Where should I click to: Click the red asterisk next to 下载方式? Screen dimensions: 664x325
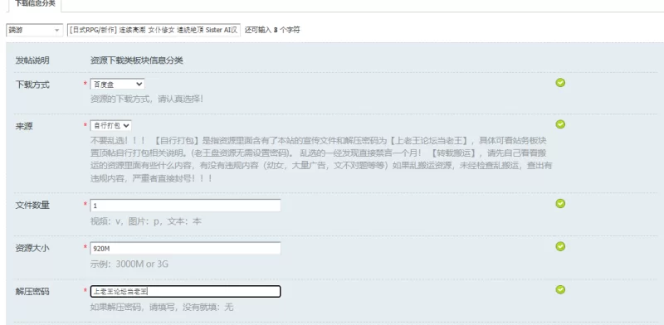tap(85, 84)
